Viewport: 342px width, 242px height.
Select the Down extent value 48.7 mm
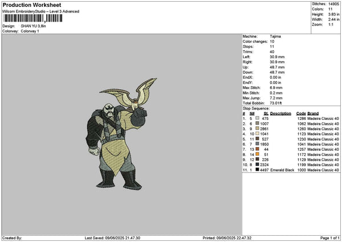(x=277, y=72)
